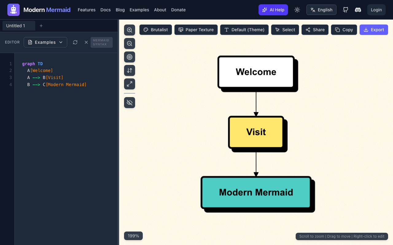Open the Docs menu item
Screen dimensions: 393x245
pyautogui.click(x=106, y=10)
